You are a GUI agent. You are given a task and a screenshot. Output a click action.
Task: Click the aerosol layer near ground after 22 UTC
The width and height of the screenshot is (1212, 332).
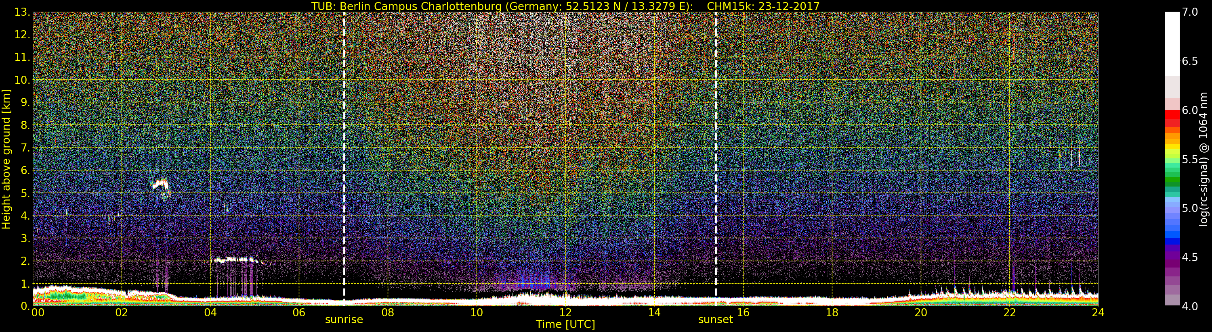[1054, 297]
